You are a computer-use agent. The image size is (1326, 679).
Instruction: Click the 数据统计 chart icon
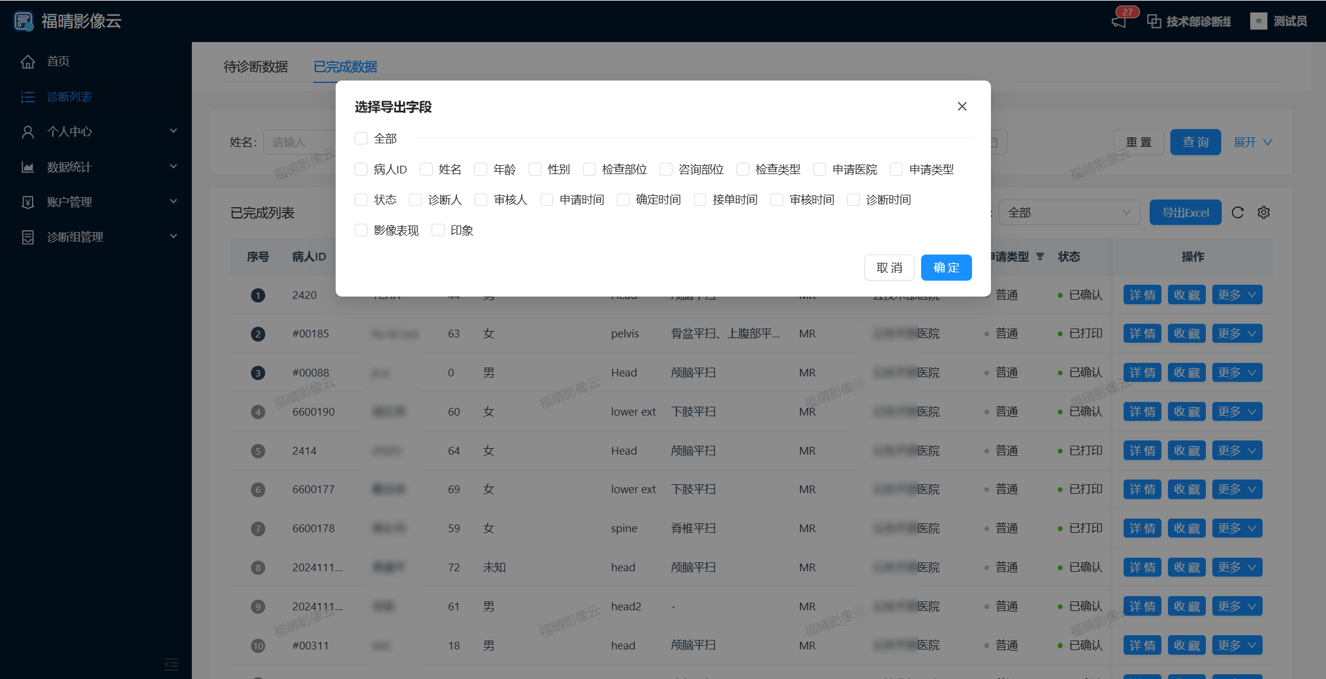pyautogui.click(x=28, y=167)
